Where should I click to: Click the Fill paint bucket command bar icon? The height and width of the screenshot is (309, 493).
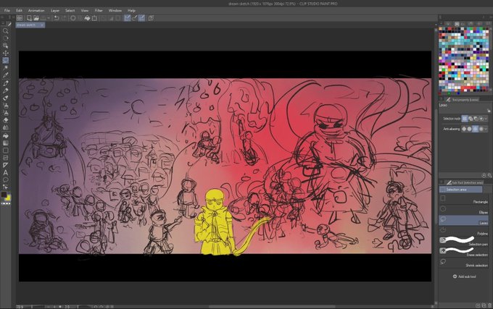click(87, 18)
